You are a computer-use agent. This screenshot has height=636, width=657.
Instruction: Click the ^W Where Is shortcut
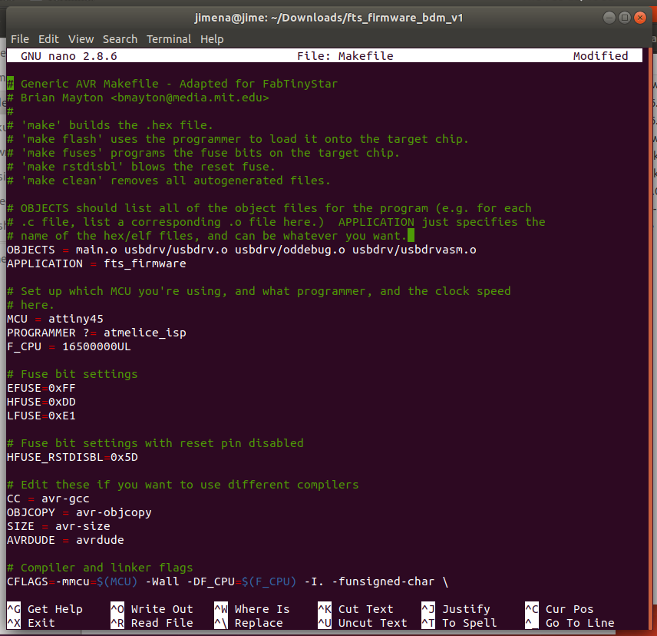click(x=252, y=609)
